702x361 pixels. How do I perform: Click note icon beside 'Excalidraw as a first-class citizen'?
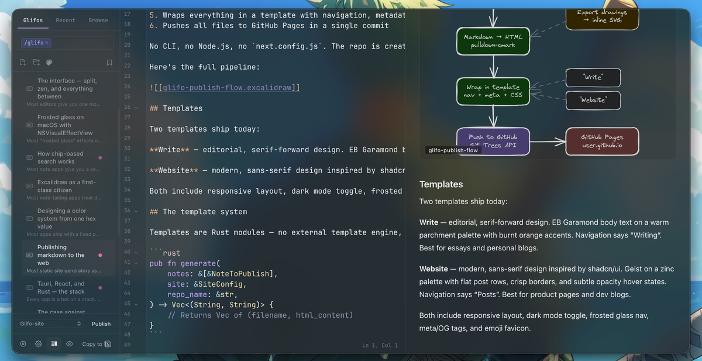coord(29,186)
